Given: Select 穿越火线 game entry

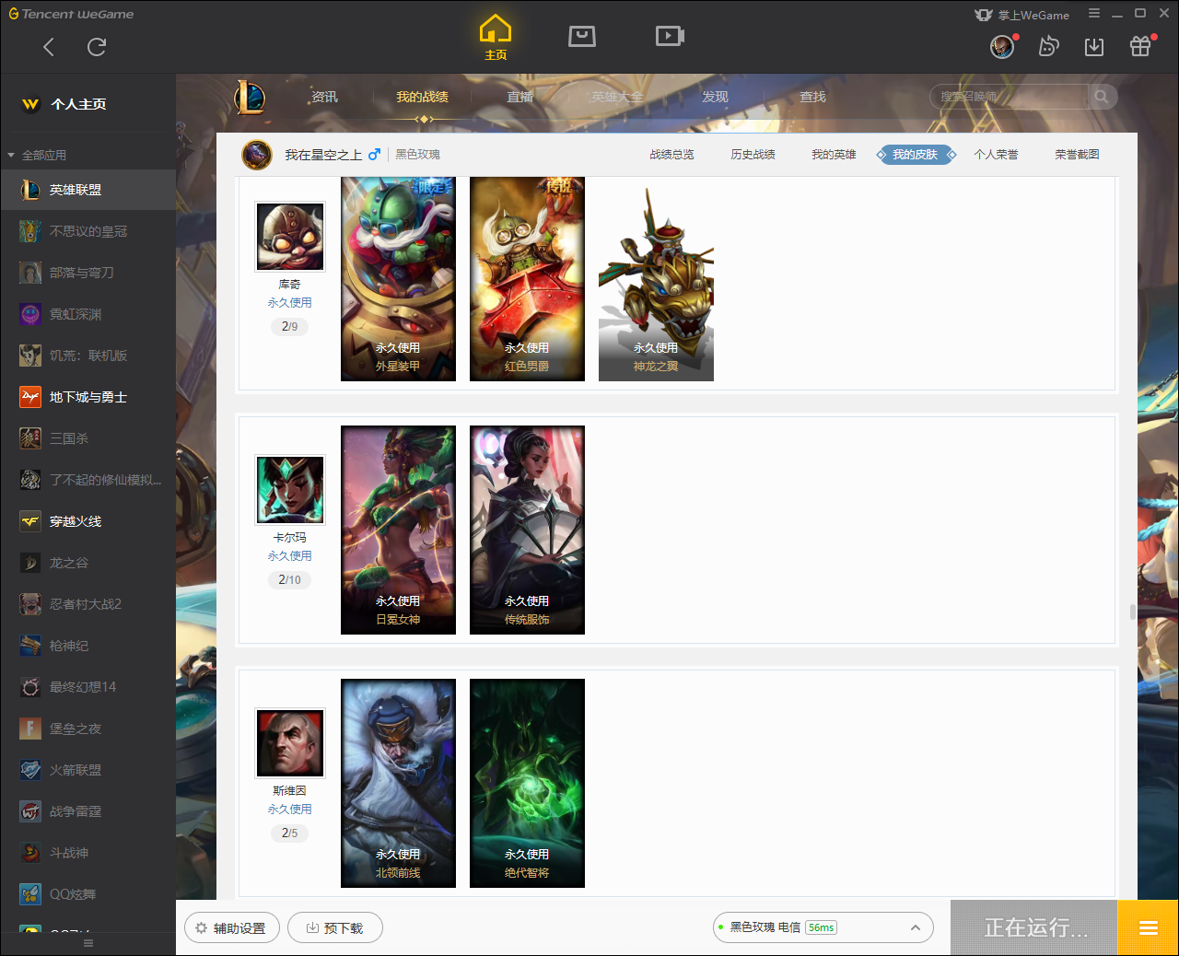Looking at the screenshot, I should (88, 521).
